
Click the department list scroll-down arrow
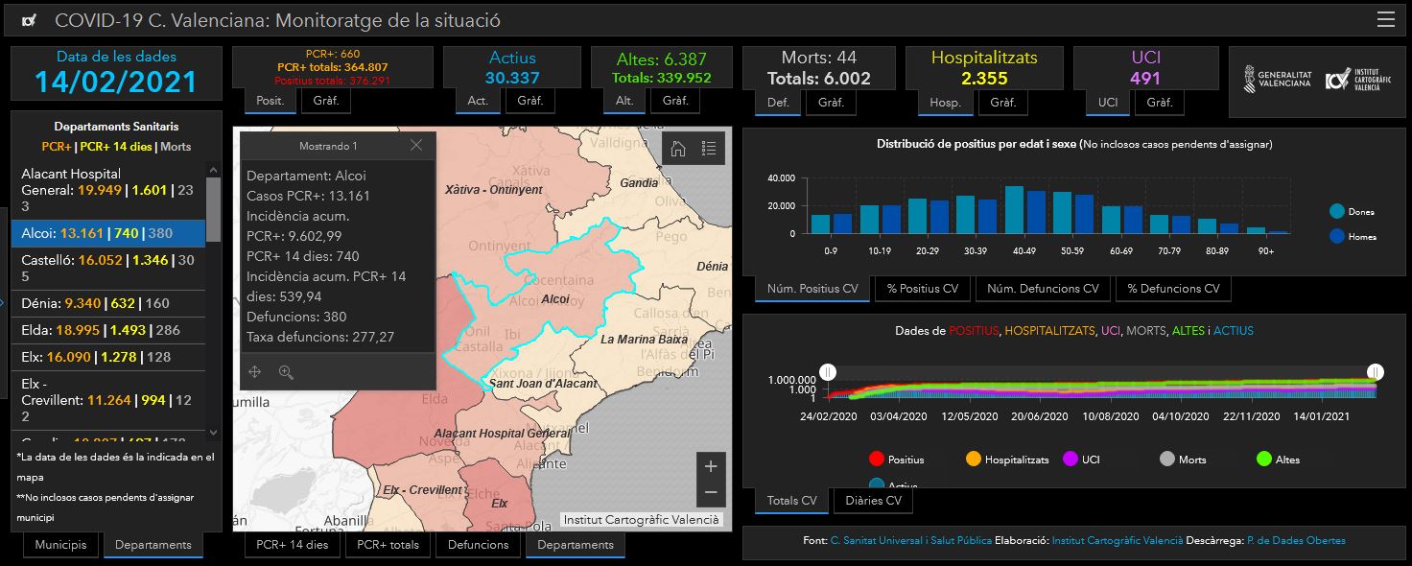[213, 433]
